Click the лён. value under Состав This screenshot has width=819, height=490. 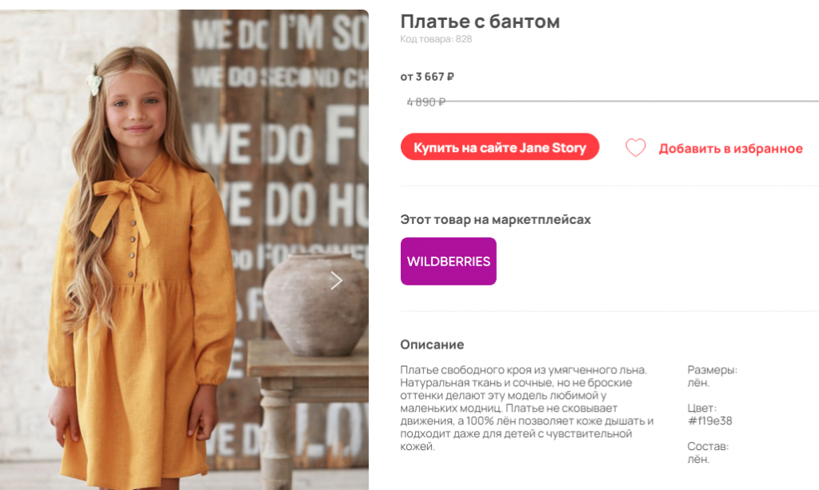pyautogui.click(x=698, y=459)
